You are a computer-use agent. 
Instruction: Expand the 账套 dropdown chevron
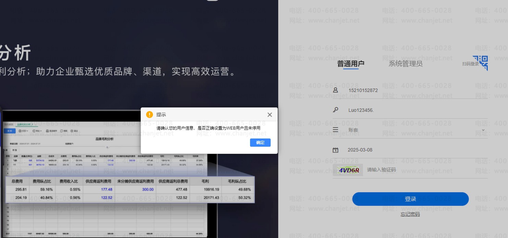tap(483, 130)
